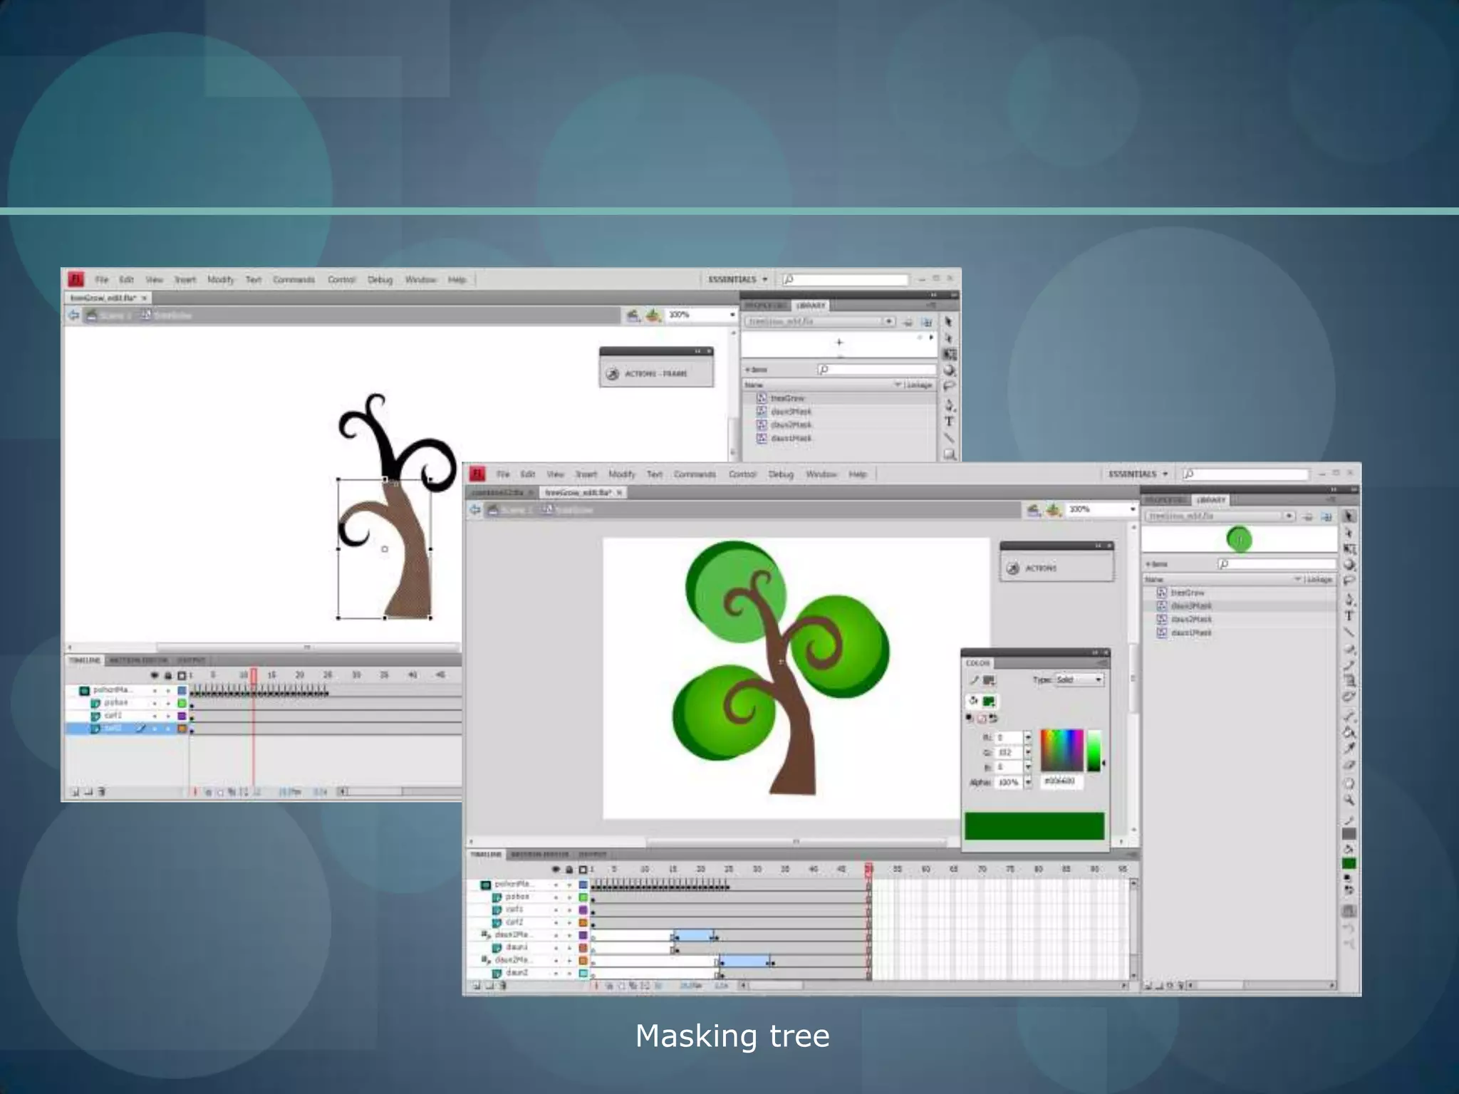Select the Line tool in front window

click(1349, 632)
